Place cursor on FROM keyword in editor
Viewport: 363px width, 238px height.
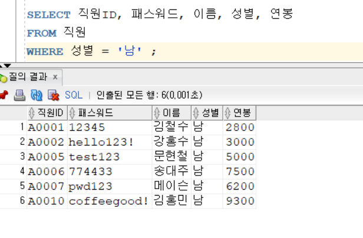point(42,33)
